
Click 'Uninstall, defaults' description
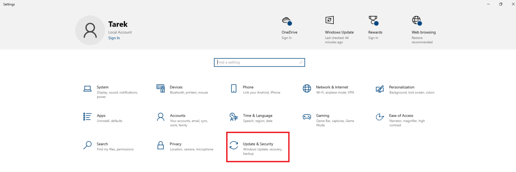(110, 121)
